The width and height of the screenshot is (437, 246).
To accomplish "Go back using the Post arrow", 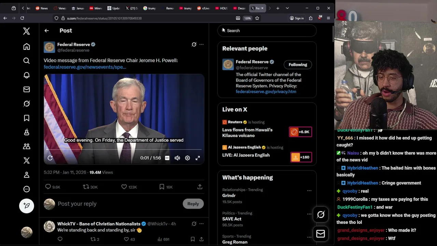I will pyautogui.click(x=46, y=31).
